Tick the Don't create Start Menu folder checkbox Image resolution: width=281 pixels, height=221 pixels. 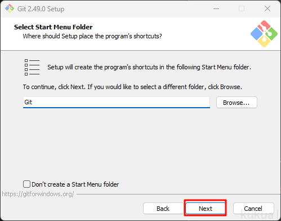(x=26, y=184)
